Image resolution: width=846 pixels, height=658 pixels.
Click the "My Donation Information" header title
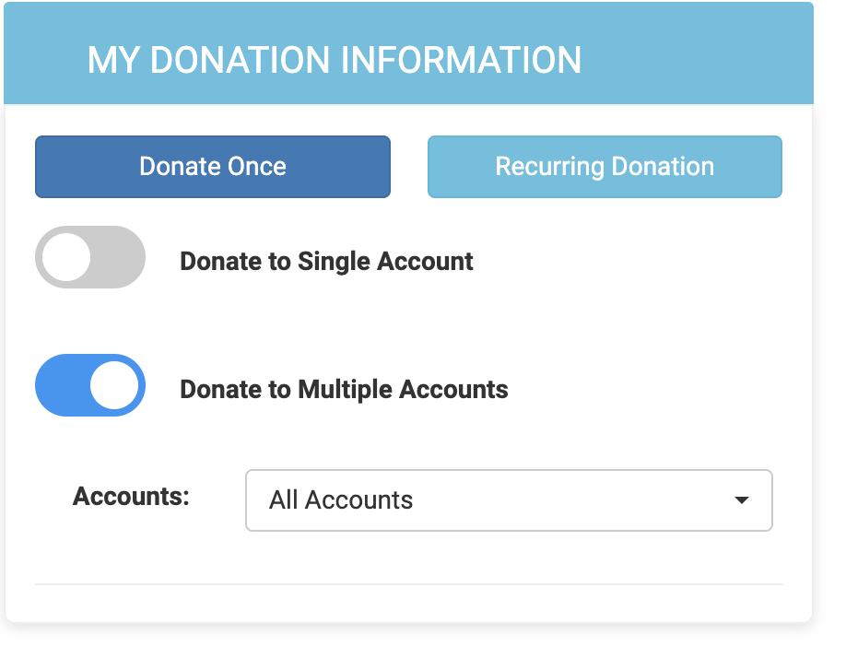(334, 60)
